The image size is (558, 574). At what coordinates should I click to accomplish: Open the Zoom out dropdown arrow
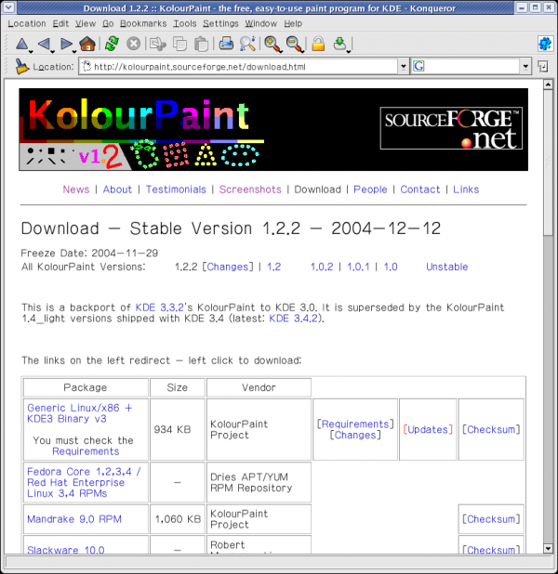[x=303, y=51]
